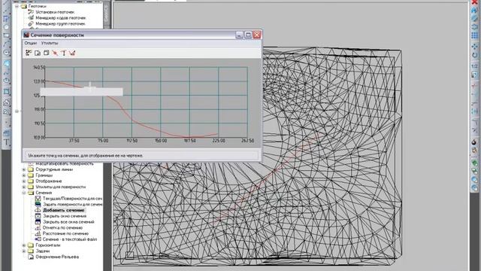Viewport: 481px width, 271px height.
Task: Collapse the Сечения folder
Action: 24,193
